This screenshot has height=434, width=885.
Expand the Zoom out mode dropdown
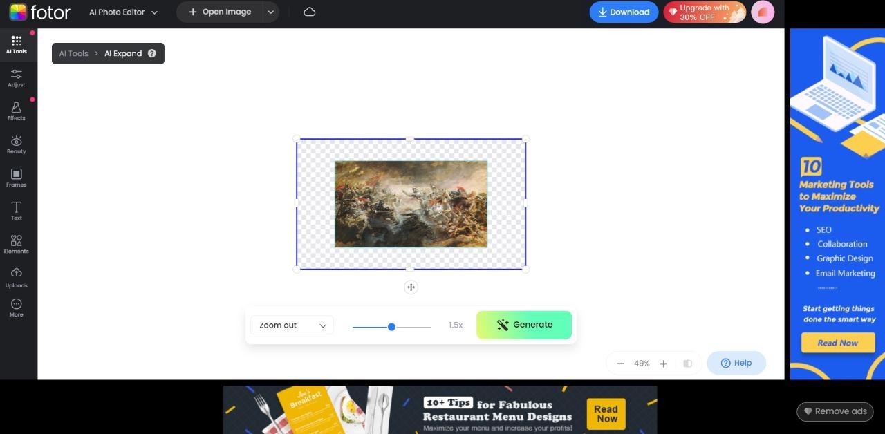292,325
